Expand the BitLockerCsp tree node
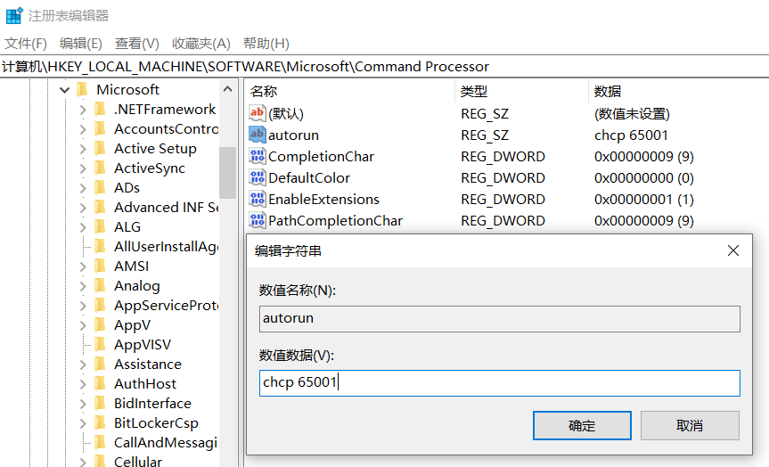 [83, 423]
